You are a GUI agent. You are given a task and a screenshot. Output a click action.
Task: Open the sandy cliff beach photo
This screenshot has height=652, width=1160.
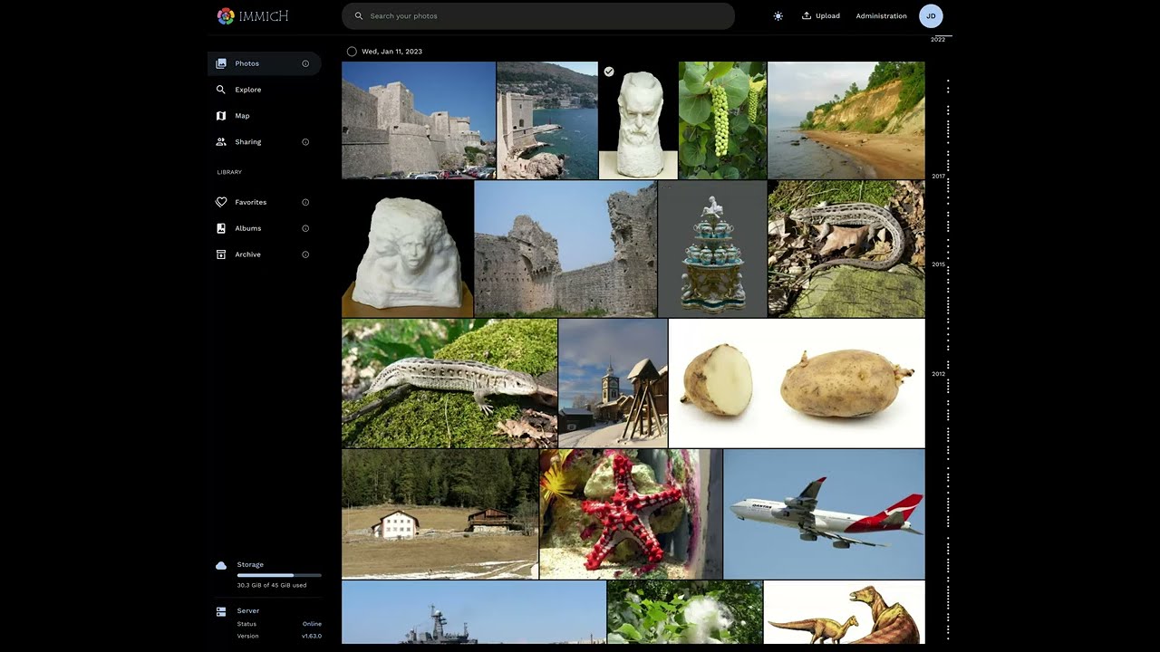(x=846, y=120)
